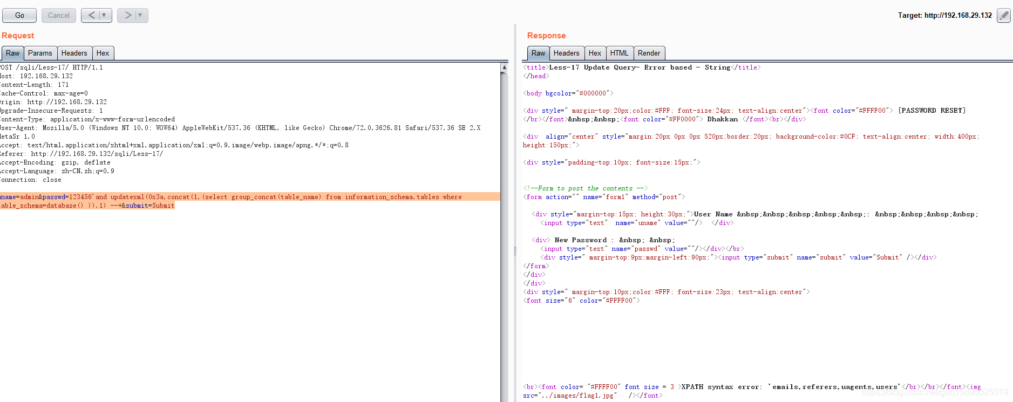
Task: Select the Request Raw tab
Action: coord(12,53)
